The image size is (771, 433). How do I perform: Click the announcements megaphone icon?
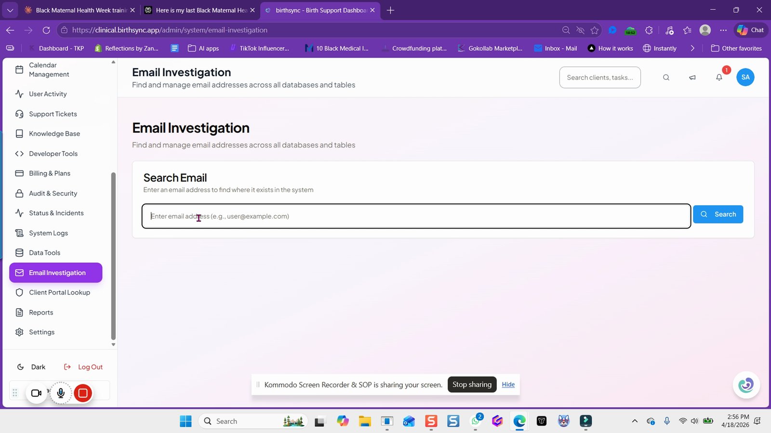pyautogui.click(x=692, y=77)
